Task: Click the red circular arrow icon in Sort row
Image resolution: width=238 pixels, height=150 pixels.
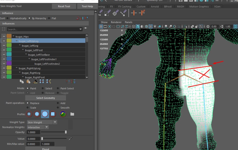Action: 77,18
